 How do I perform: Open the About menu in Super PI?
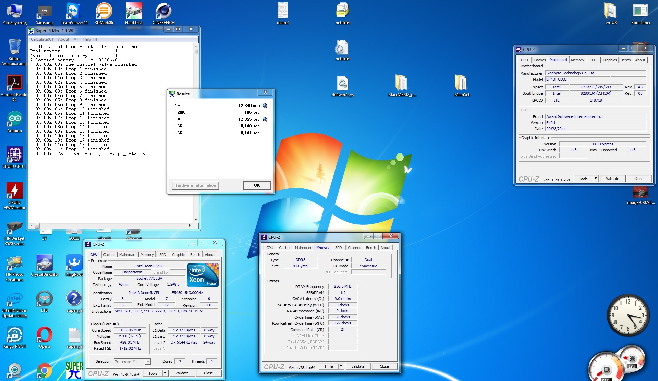point(68,39)
